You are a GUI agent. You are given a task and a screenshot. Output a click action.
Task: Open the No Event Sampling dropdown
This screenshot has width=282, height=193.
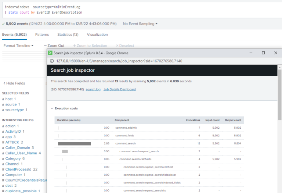pos(140,24)
